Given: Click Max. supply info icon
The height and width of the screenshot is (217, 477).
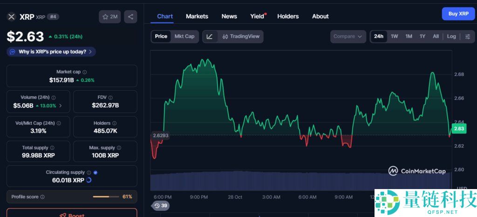Looking at the screenshot, I should click(x=119, y=148).
